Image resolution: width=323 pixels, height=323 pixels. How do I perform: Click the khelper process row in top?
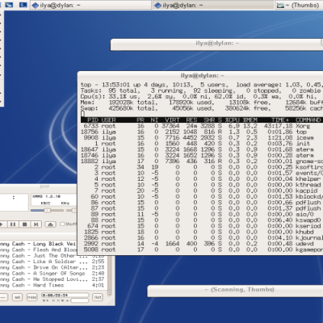click(201, 179)
